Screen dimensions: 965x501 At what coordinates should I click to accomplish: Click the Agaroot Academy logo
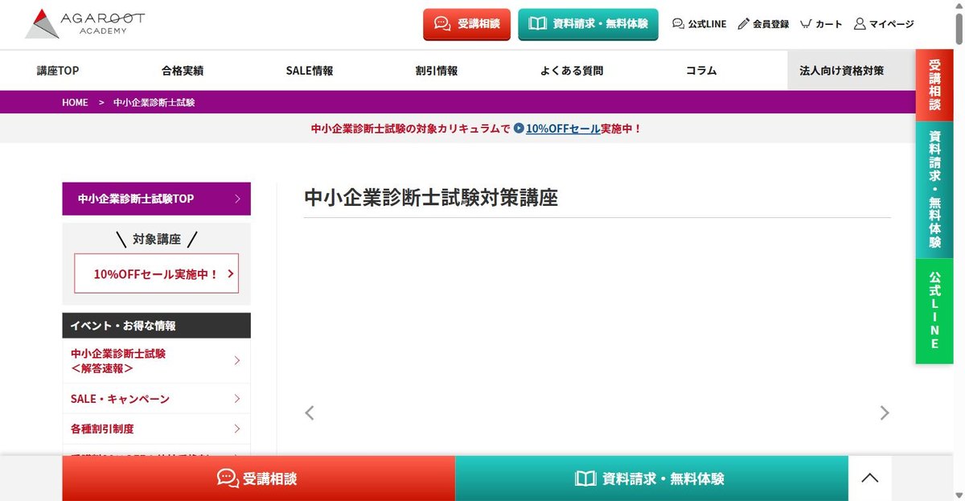pos(84,24)
